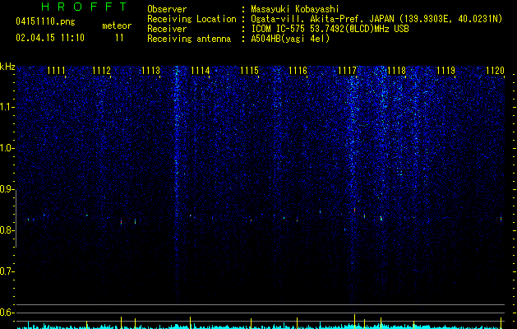This screenshot has height=329, width=517.
Task: Click the date stamp 02.04.15 11:10
Action: tap(50, 38)
